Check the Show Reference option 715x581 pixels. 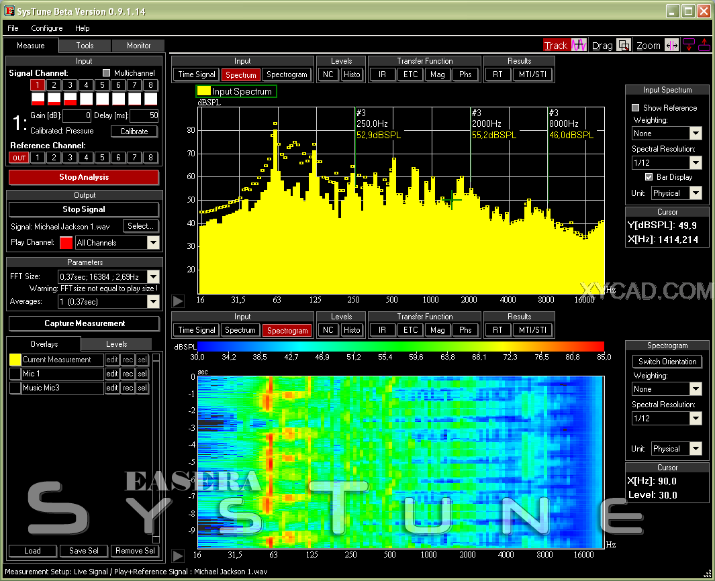click(x=635, y=107)
